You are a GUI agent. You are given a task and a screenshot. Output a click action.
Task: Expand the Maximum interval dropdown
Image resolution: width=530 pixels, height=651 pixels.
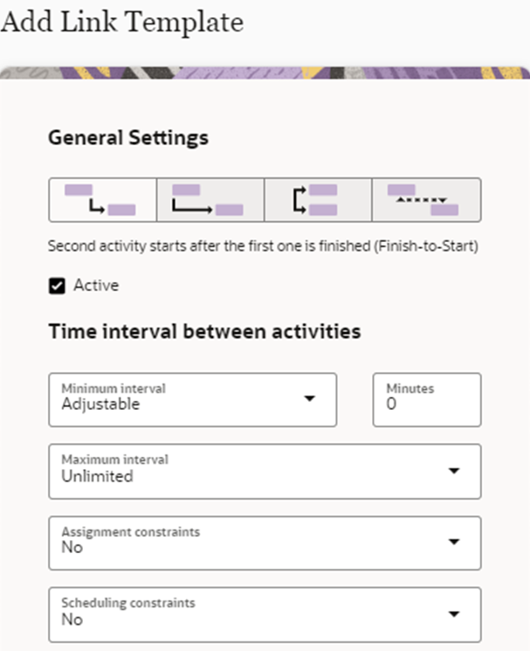coord(265,471)
